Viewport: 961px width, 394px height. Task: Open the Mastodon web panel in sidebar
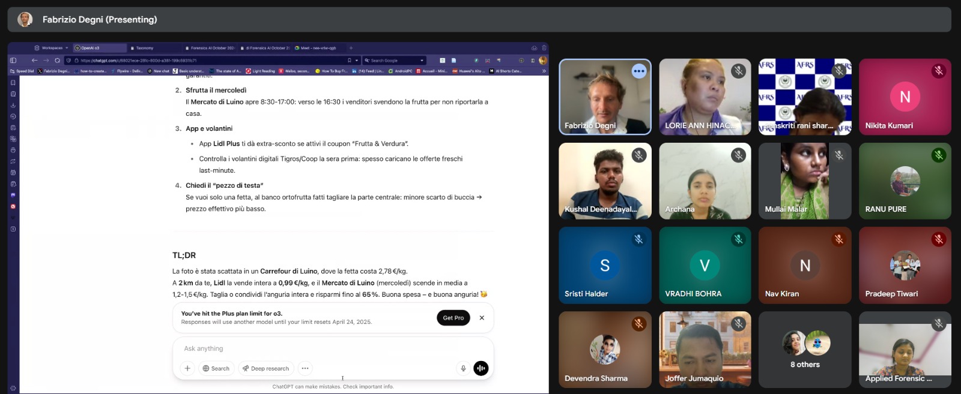(x=13, y=195)
